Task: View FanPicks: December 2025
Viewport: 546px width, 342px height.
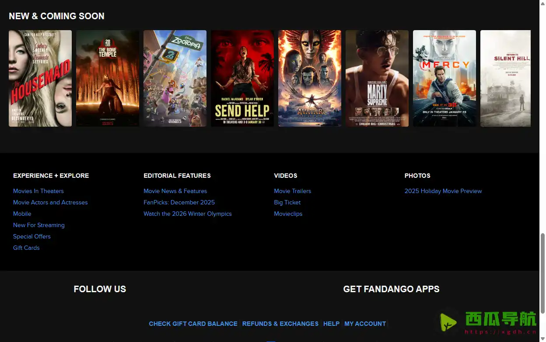Action: tap(179, 202)
